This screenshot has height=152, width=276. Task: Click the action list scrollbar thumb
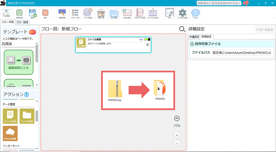(x=37, y=116)
